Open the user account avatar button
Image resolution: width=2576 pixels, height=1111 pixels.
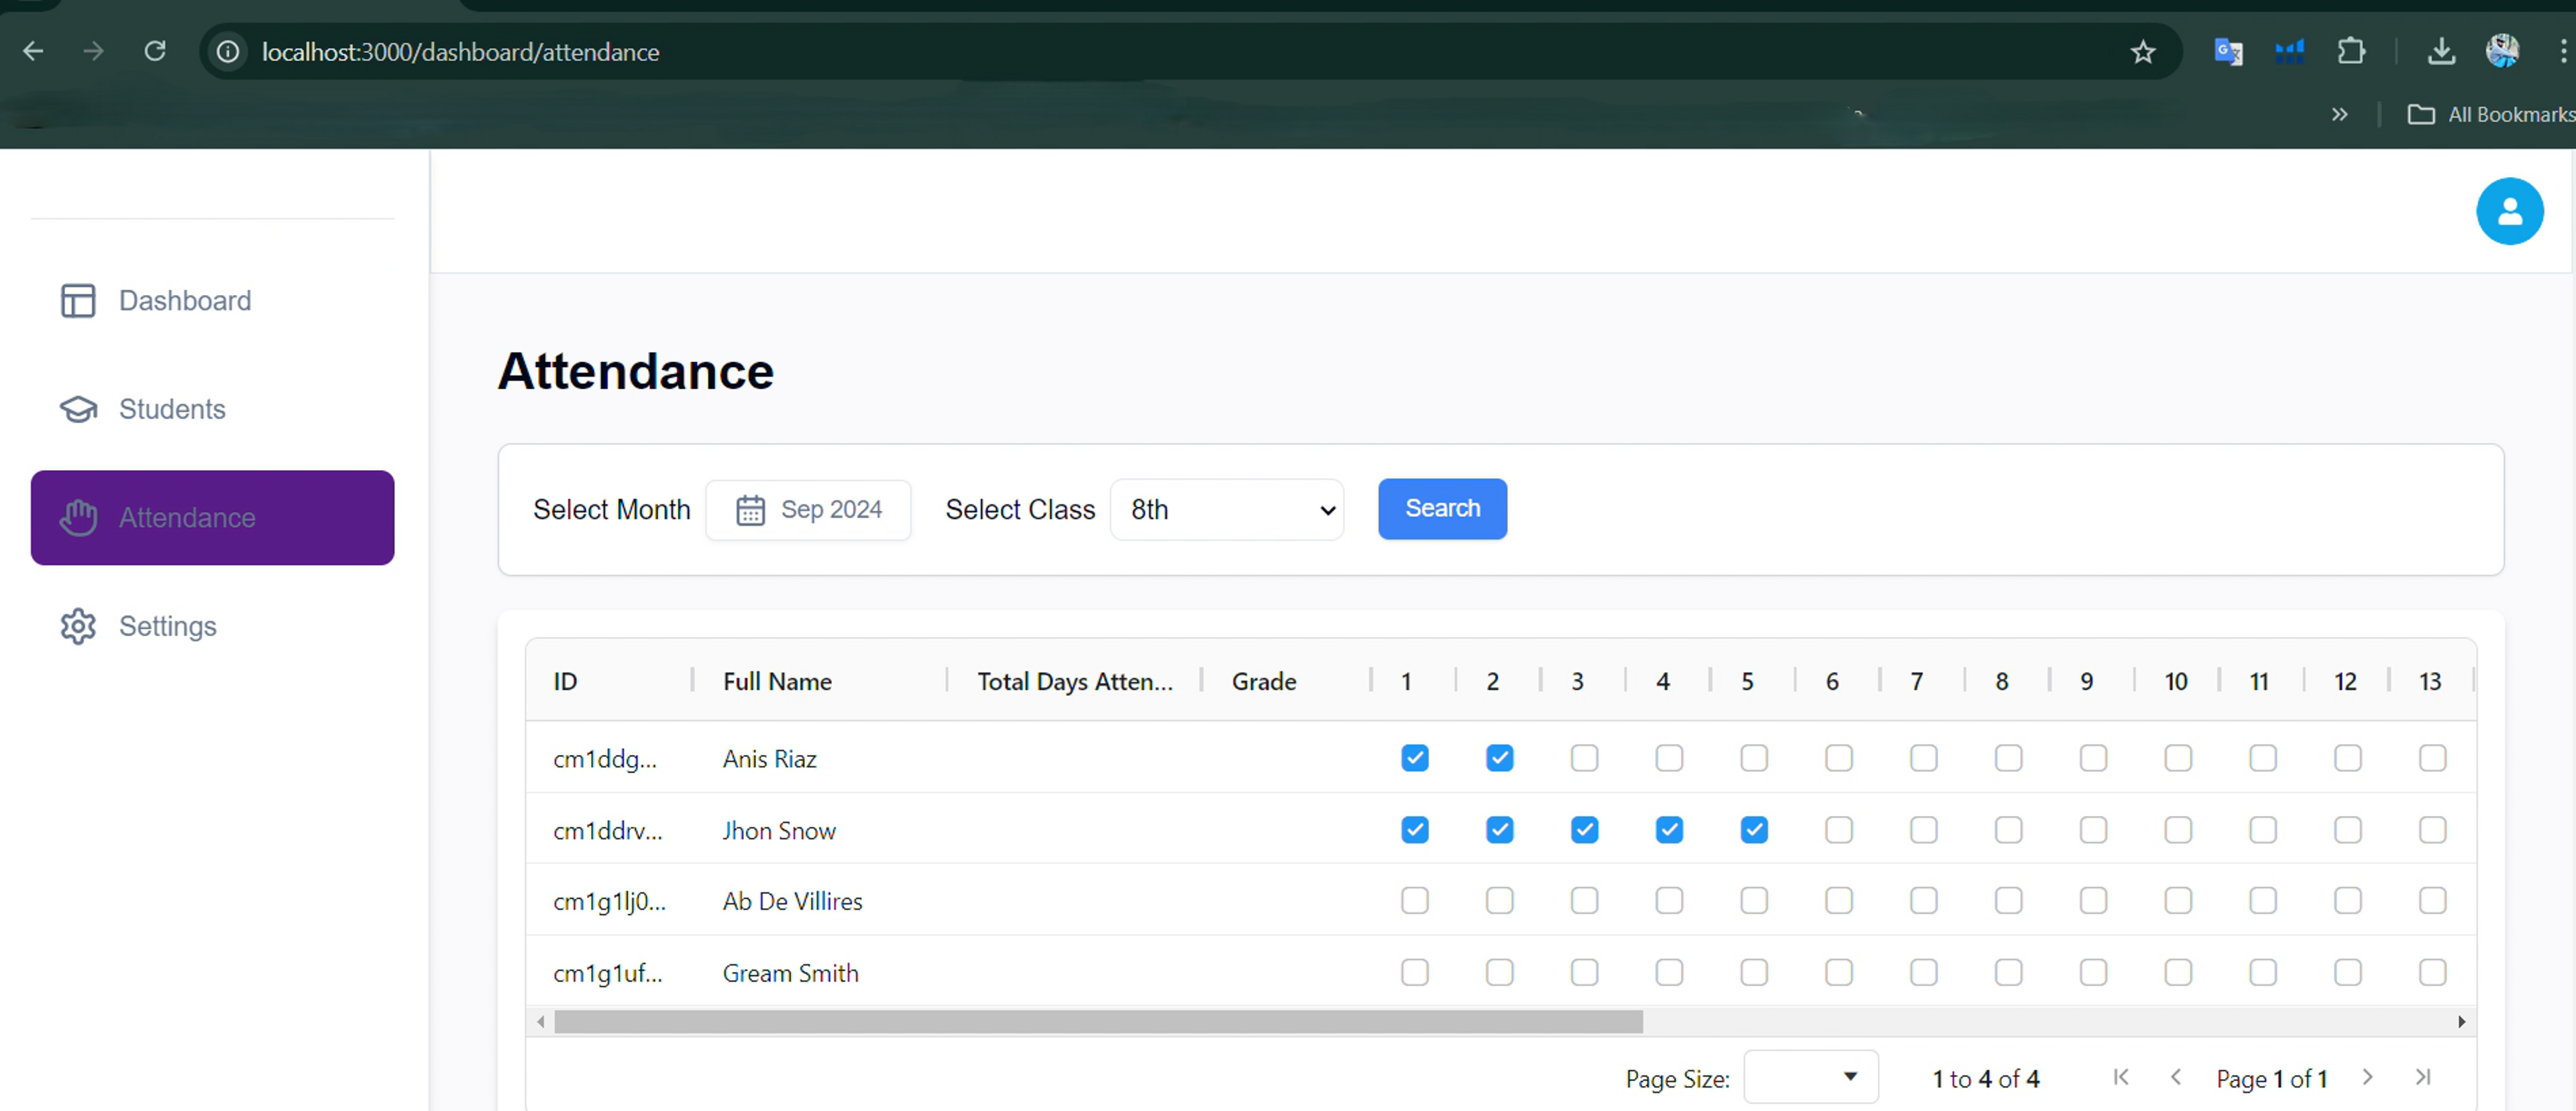(x=2509, y=211)
